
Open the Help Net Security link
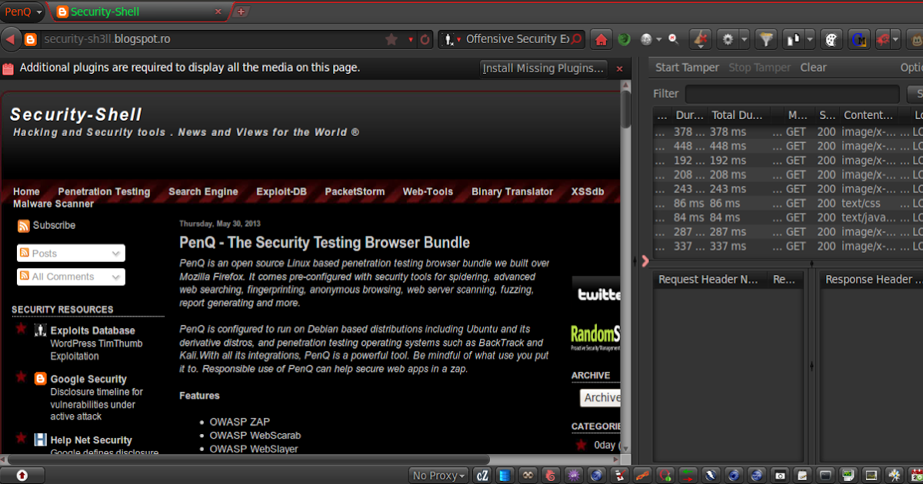(x=91, y=441)
